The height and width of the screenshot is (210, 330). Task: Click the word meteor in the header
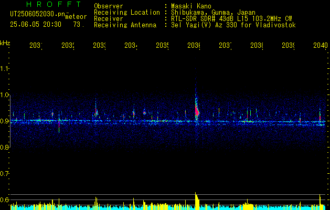click(76, 17)
